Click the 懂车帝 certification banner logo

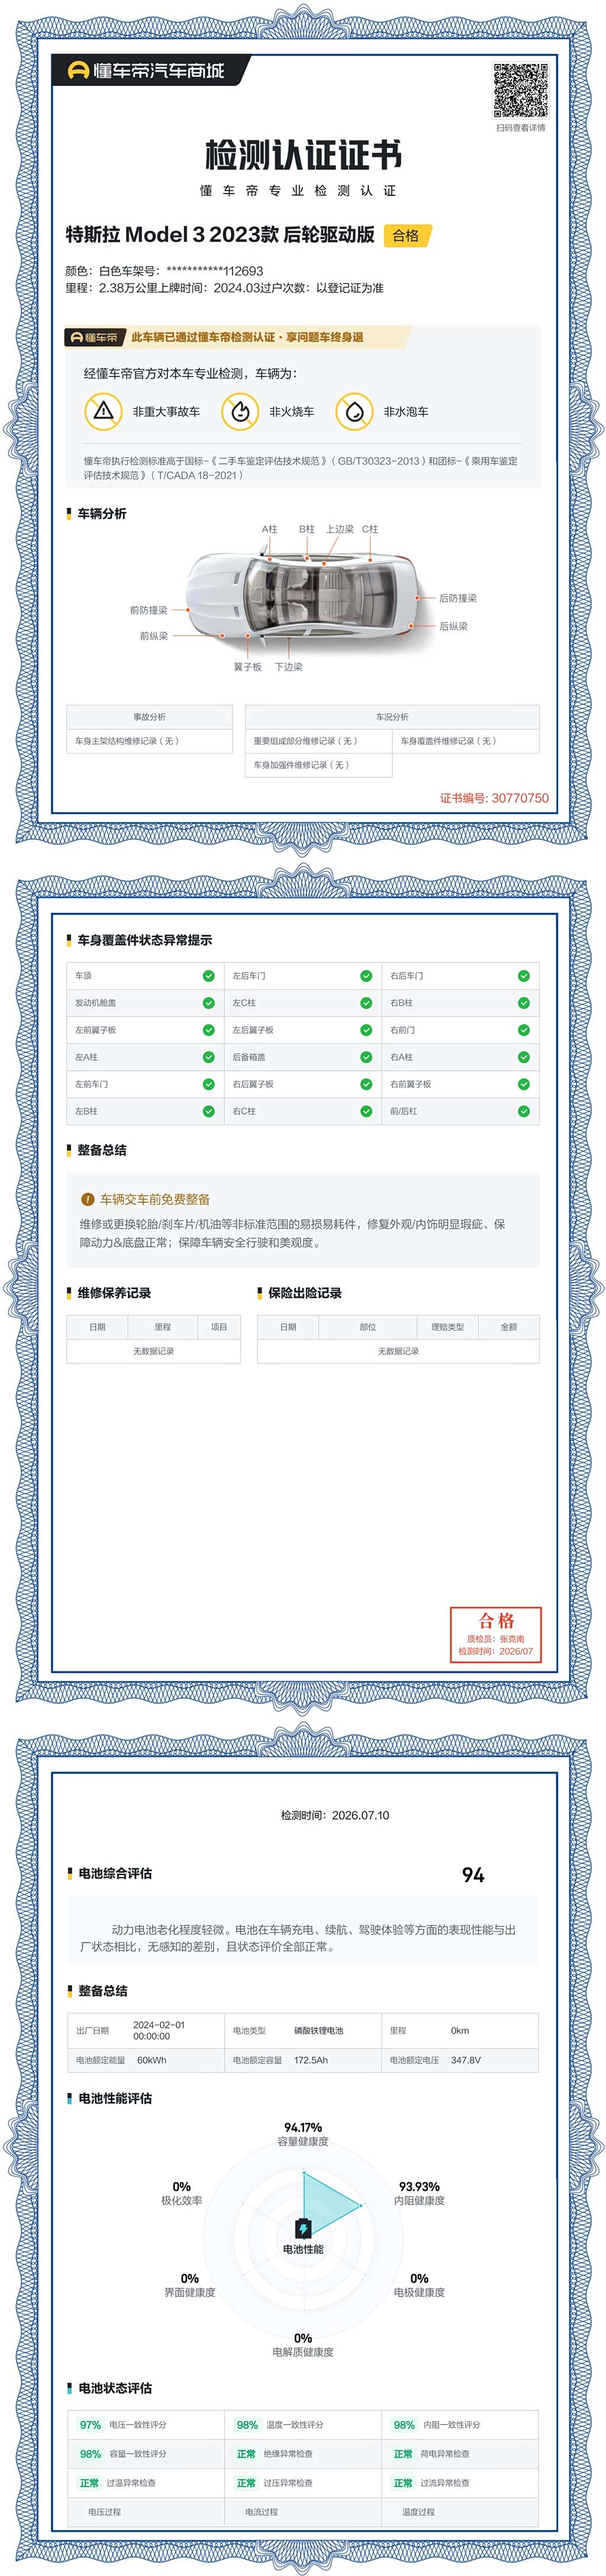[x=93, y=337]
